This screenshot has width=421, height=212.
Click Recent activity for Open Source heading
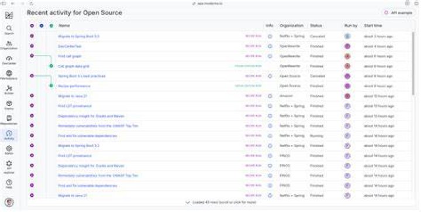tap(74, 13)
